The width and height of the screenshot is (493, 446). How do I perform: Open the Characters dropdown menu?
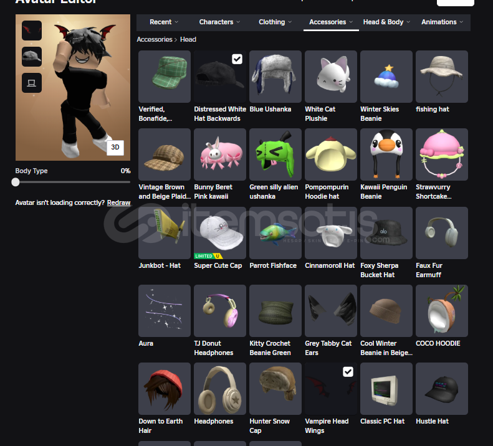219,22
